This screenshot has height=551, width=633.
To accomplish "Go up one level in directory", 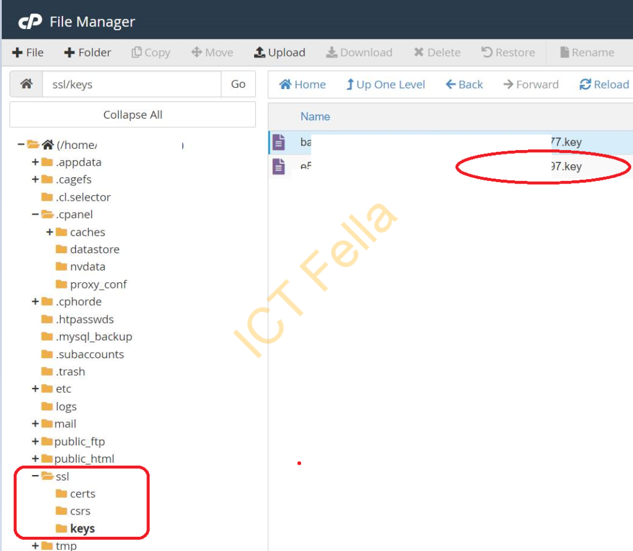I will coord(385,85).
